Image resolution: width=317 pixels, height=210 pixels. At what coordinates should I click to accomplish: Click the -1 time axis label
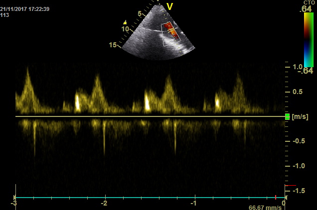pos(193,203)
